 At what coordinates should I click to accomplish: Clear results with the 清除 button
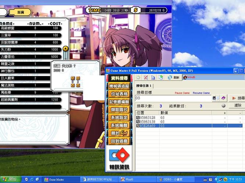tap(237, 106)
